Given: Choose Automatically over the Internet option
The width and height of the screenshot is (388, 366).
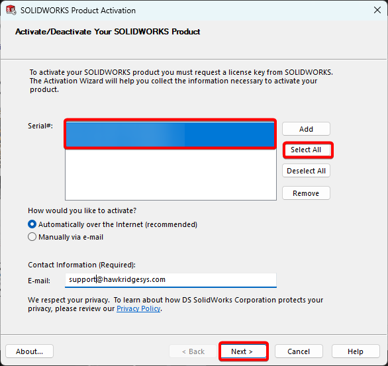Looking at the screenshot, I should 113,224.
